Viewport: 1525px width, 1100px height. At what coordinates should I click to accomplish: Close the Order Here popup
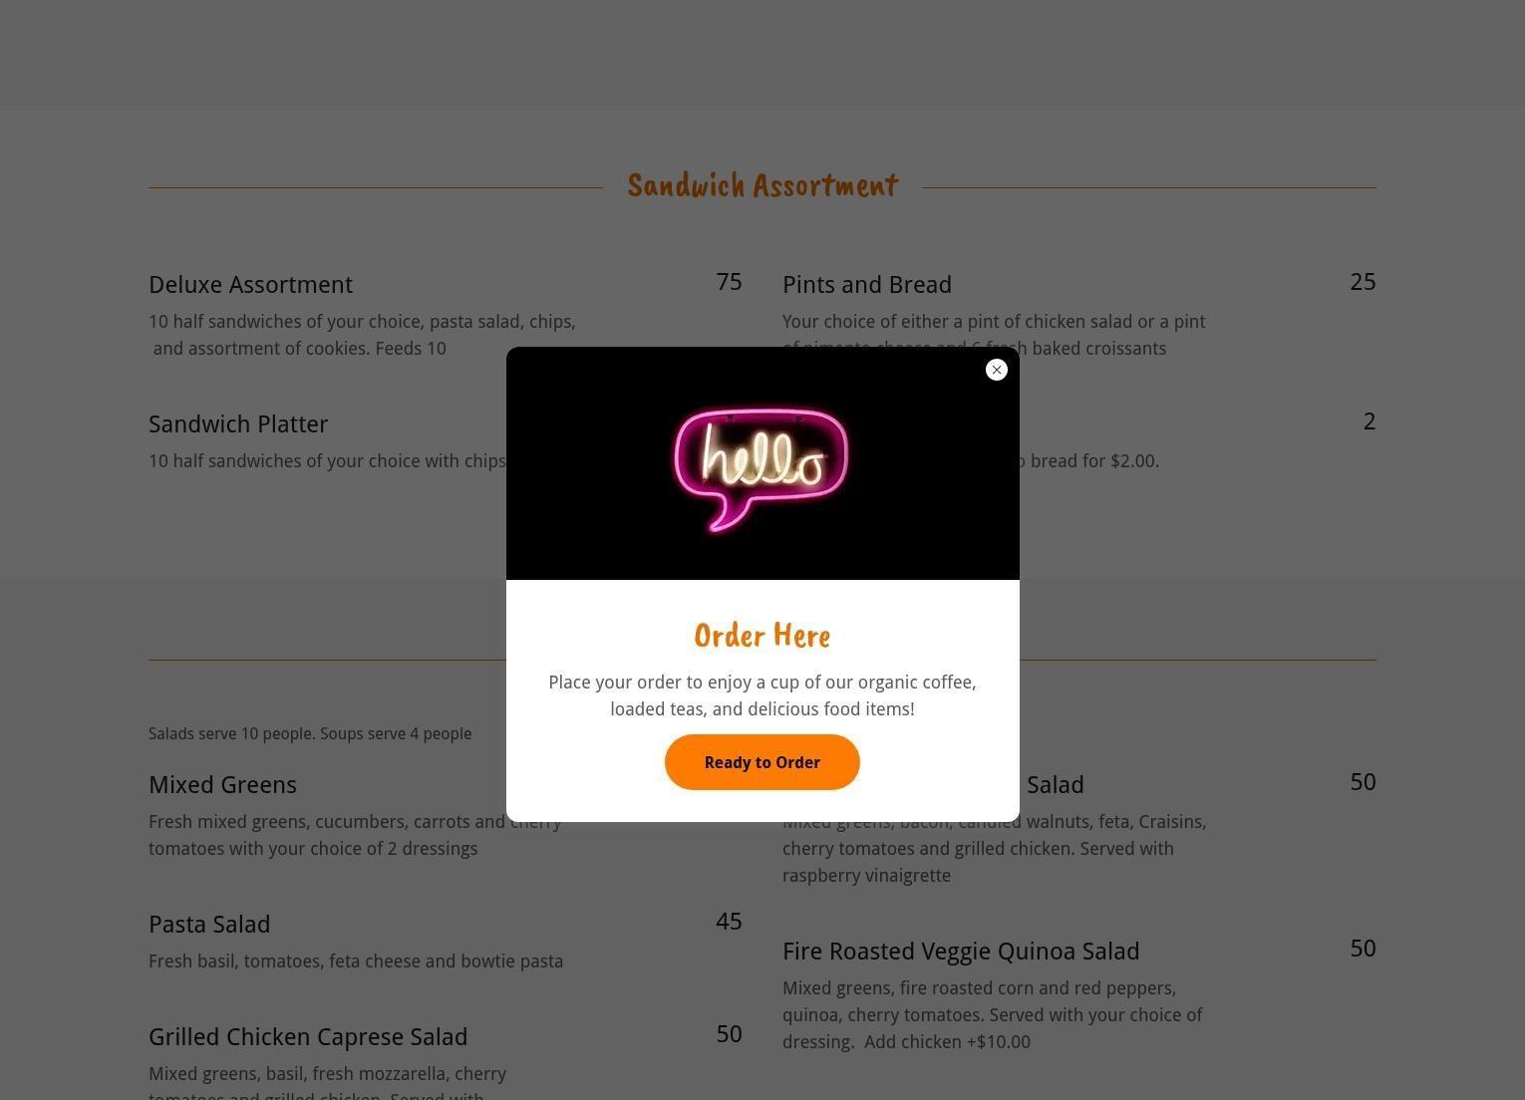coord(996,370)
